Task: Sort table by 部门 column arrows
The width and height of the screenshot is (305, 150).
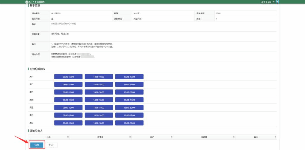Action: (172, 137)
